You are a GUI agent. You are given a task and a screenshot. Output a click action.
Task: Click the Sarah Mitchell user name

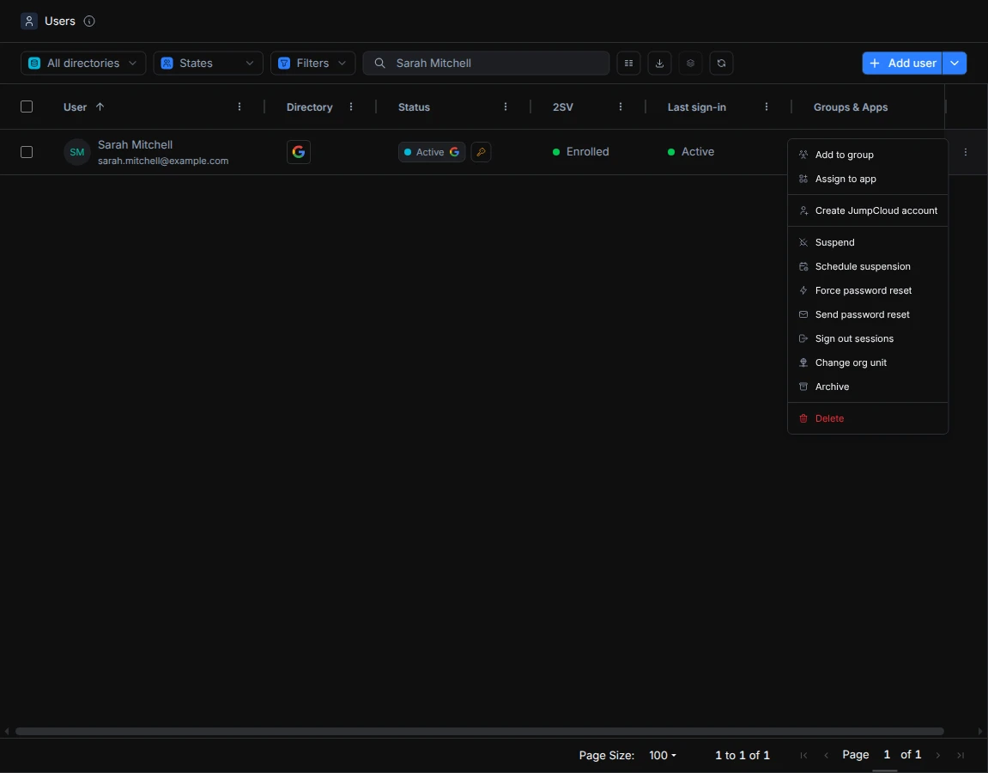tap(135, 144)
